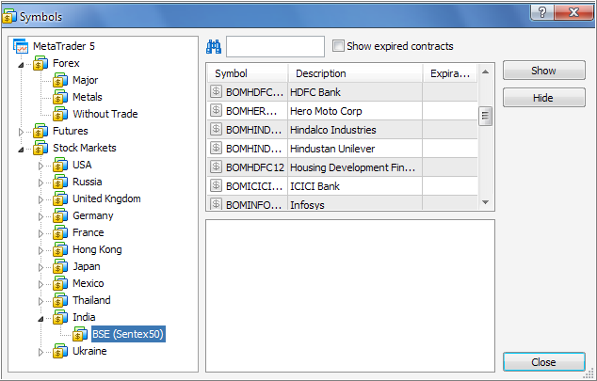Viewport: 597px width, 381px height.
Task: Select the Infosys description cell
Action: pos(355,204)
